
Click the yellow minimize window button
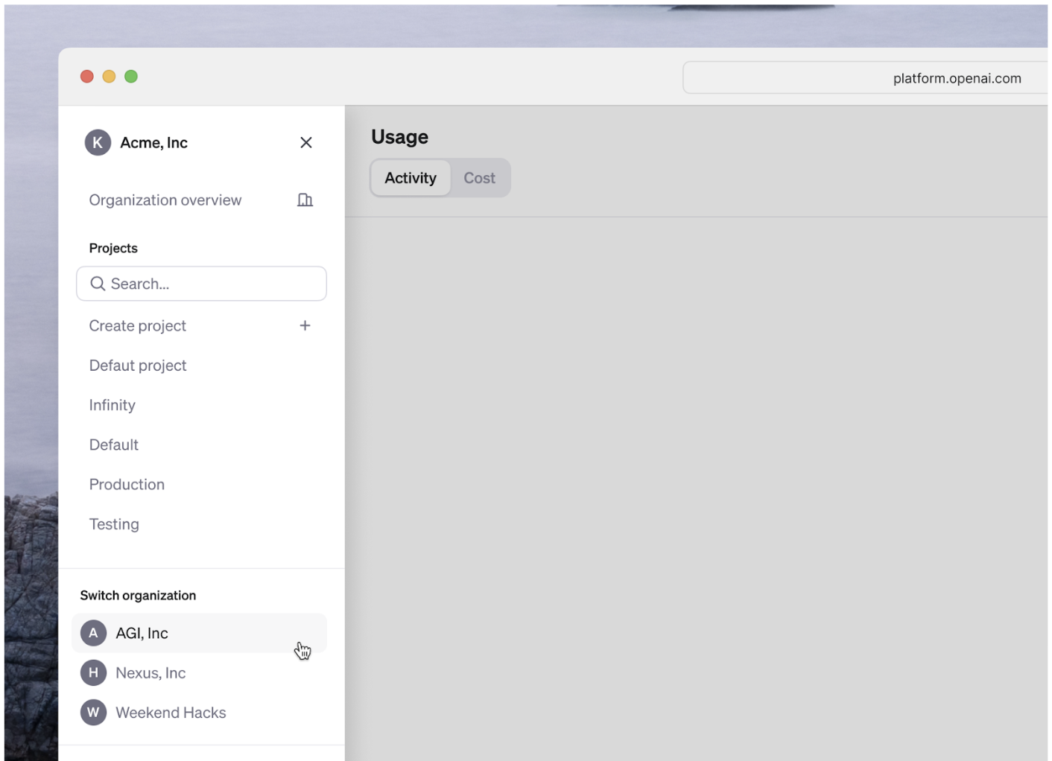pyautogui.click(x=109, y=76)
